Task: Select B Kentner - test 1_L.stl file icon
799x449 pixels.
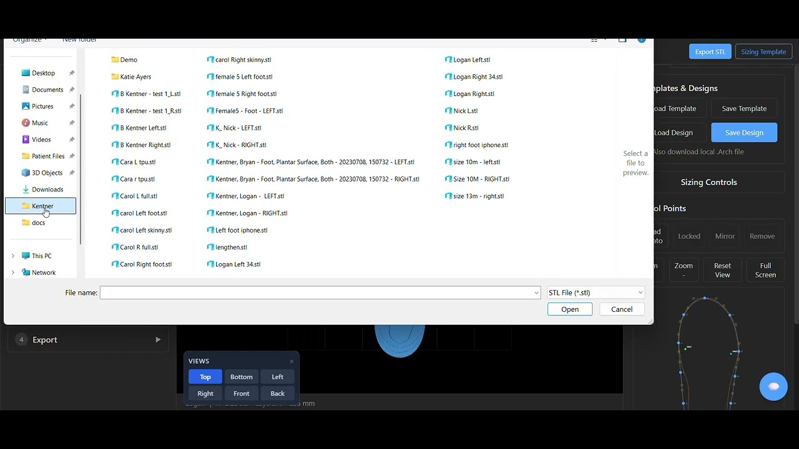Action: (x=115, y=94)
